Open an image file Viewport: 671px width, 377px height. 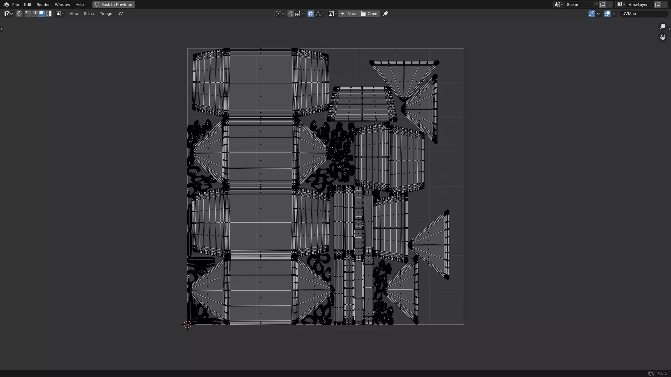pos(369,14)
